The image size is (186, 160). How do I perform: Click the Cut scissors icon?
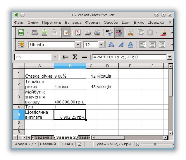pyautogui.click(x=131, y=33)
